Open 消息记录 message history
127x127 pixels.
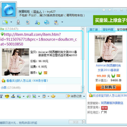pyautogui.click(x=74, y=96)
